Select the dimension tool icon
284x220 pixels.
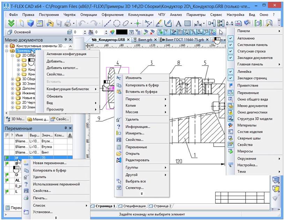[x=198, y=23]
